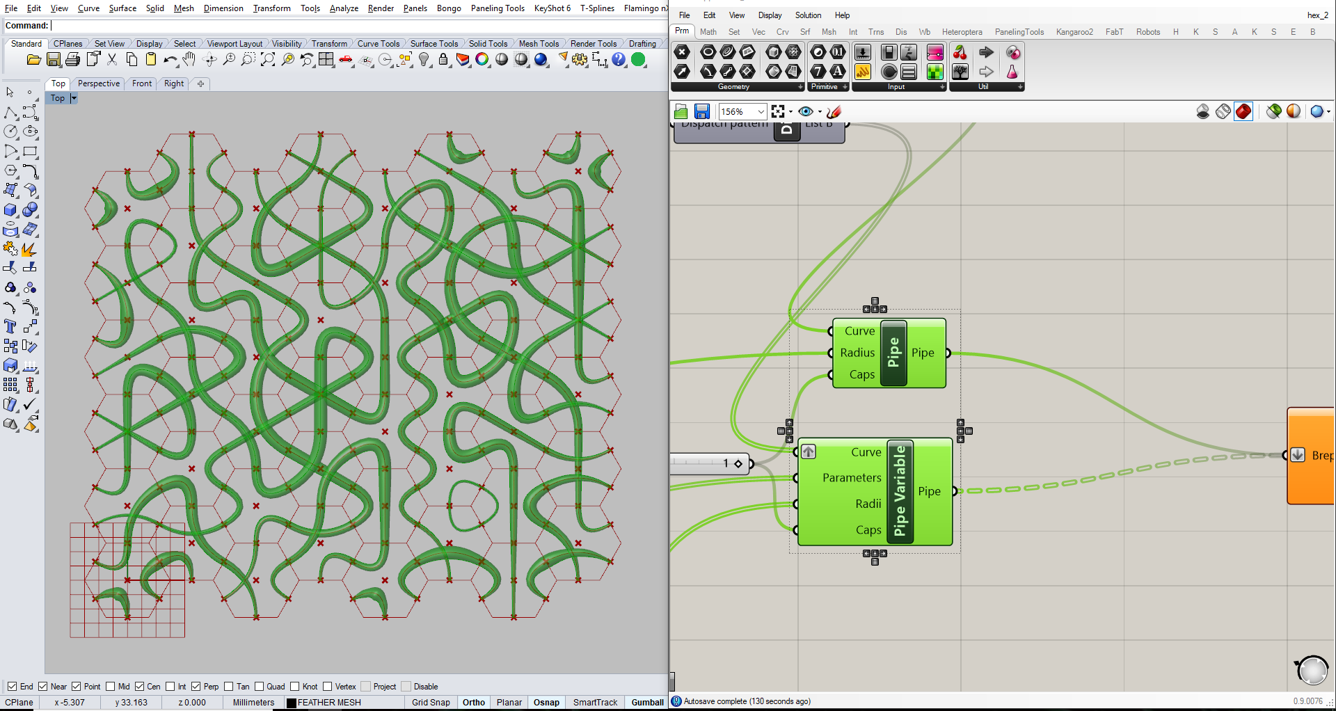
Task: Click the blue Help question mark icon
Action: pos(619,60)
